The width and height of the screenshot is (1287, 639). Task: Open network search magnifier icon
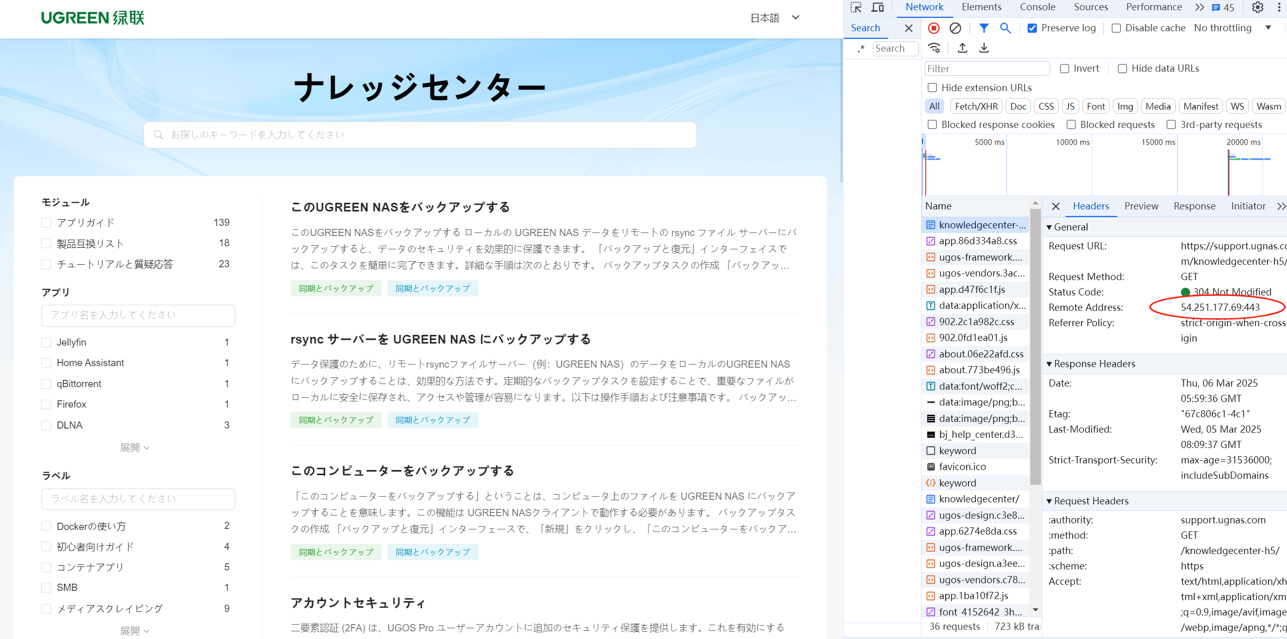pyautogui.click(x=1005, y=28)
